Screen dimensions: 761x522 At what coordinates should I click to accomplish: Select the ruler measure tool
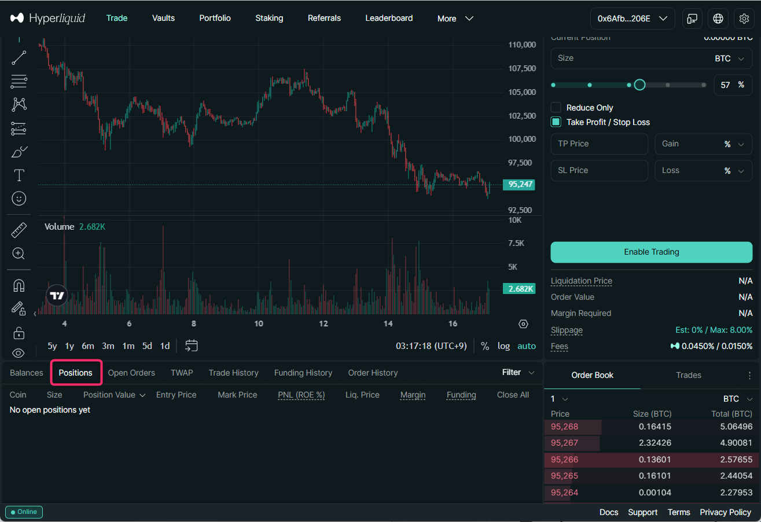pyautogui.click(x=19, y=230)
